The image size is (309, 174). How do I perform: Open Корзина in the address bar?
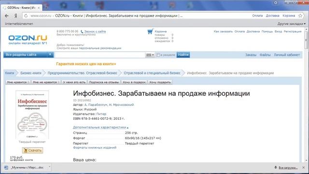[289, 15]
